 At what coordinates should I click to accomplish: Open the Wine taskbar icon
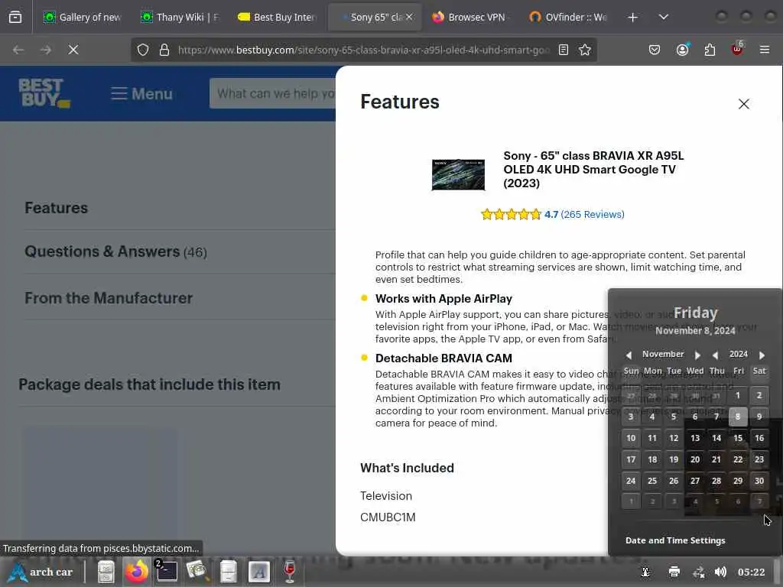click(290, 572)
